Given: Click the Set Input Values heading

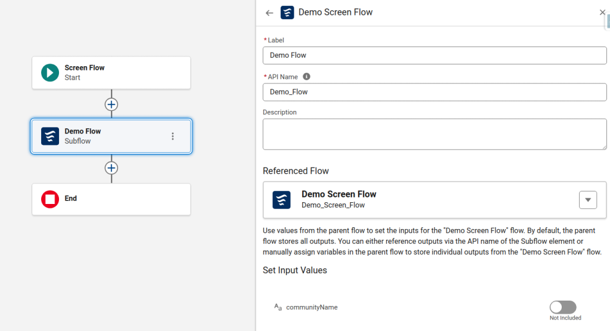Looking at the screenshot, I should click(x=295, y=270).
